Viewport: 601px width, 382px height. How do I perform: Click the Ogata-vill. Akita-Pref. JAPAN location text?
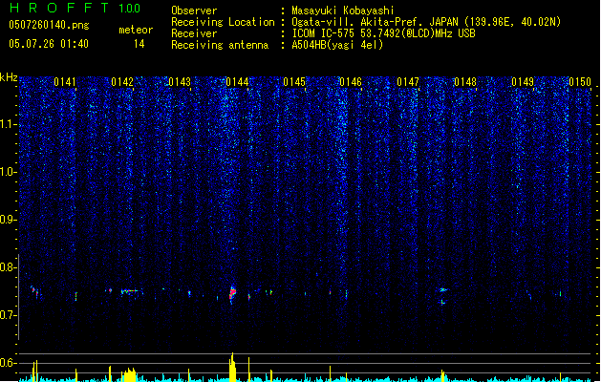pos(426,22)
